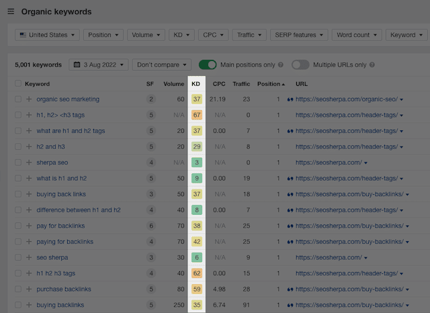The image size is (430, 313).
Task: Toggle Main positions only switch
Action: pos(208,64)
